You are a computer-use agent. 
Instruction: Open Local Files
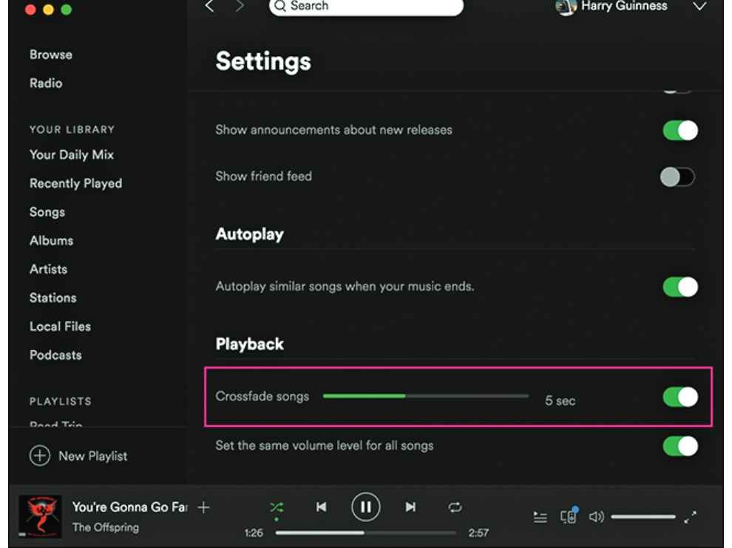click(x=60, y=326)
